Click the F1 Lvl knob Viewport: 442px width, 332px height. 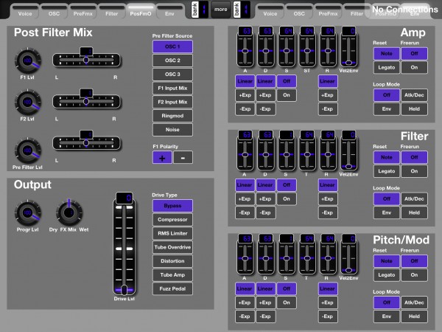pyautogui.click(x=28, y=60)
